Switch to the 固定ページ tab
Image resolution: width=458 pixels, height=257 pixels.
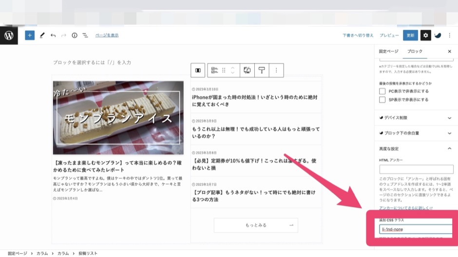coord(388,51)
